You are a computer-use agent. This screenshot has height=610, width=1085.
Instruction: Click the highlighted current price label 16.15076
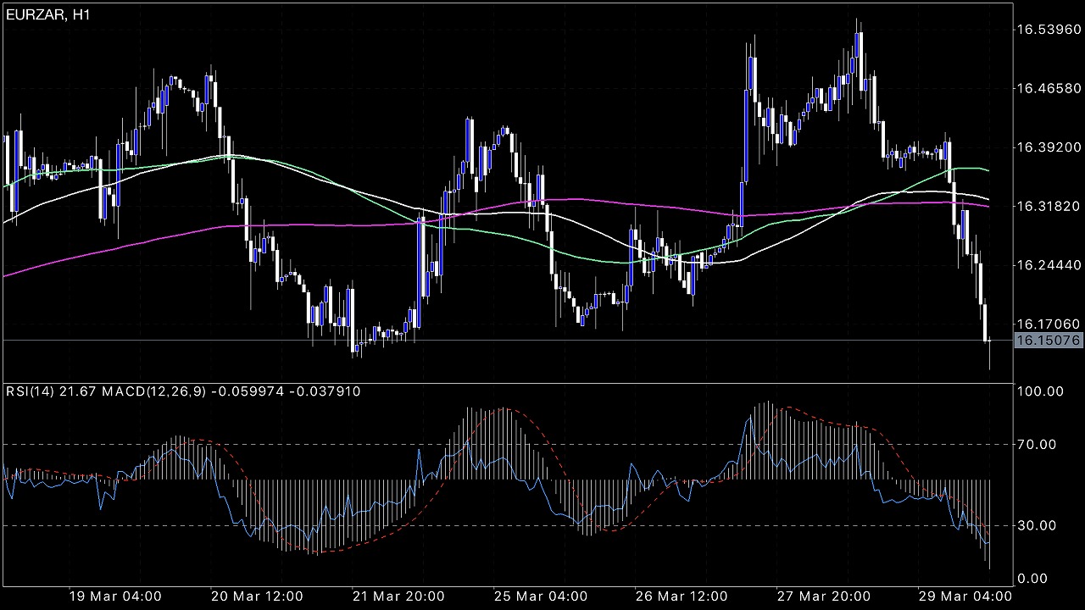coord(1048,341)
